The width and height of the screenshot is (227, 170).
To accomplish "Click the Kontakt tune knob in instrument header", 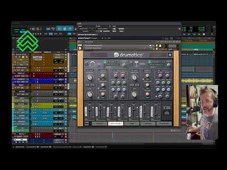I will click(x=160, y=46).
